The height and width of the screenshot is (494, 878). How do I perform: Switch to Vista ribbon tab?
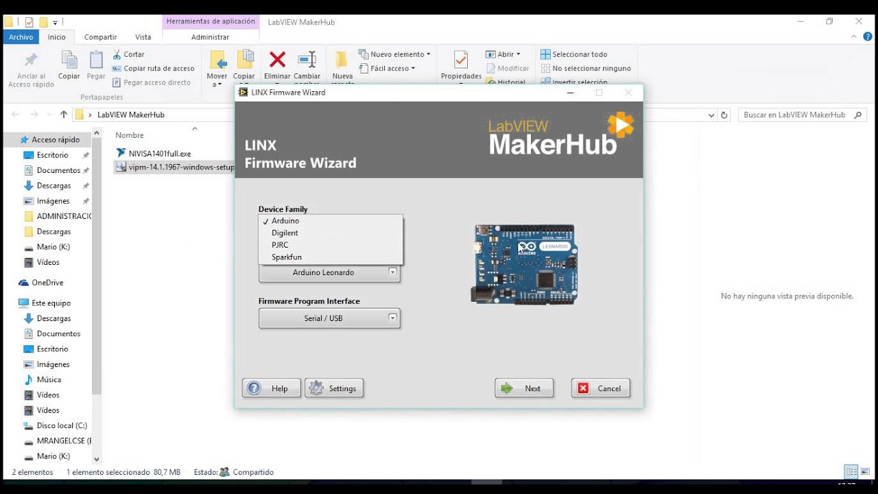143,37
